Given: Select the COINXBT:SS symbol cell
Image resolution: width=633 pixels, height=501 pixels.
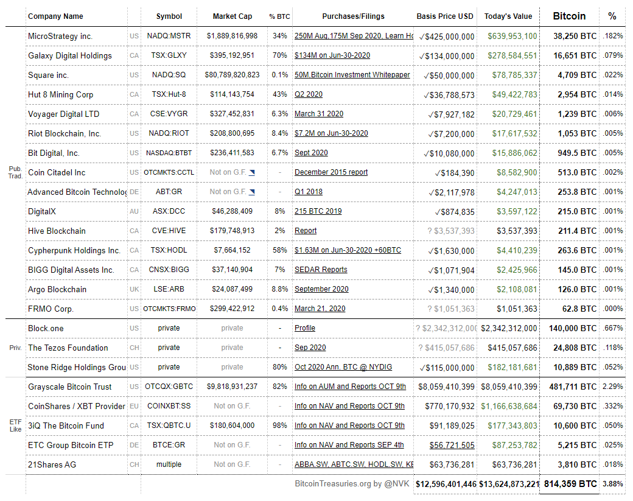Looking at the screenshot, I should (169, 406).
